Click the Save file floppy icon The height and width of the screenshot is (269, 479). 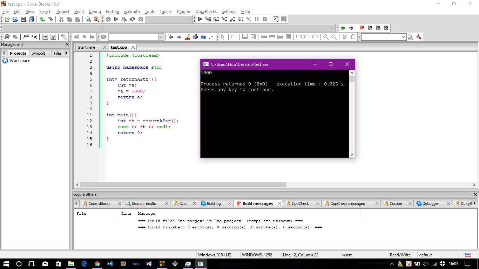[23, 19]
